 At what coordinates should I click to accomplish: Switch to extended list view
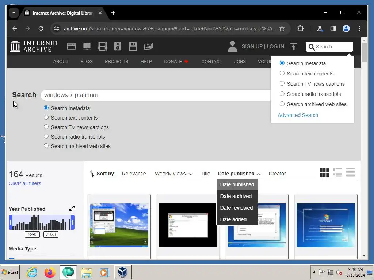tap(337, 173)
